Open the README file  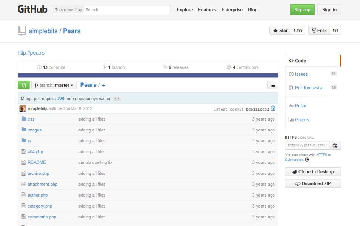37,162
